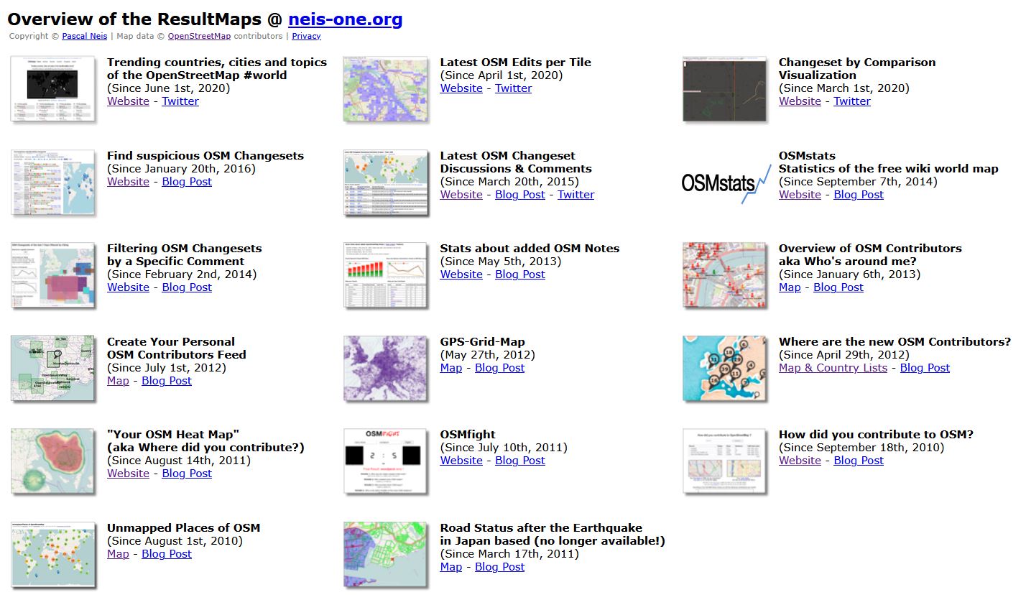Image resolution: width=1026 pixels, height=600 pixels.
Task: Open Website link for OSMfight
Action: [461, 461]
